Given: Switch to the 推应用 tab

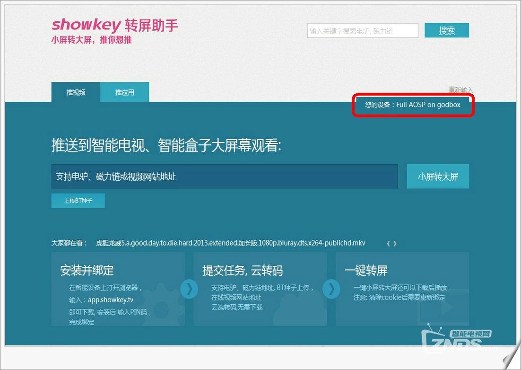Looking at the screenshot, I should tap(125, 92).
